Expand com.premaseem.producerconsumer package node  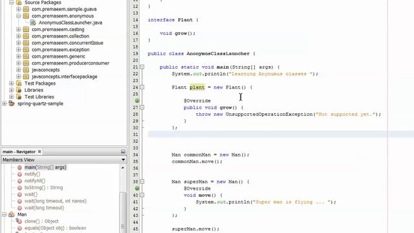tap(19, 63)
